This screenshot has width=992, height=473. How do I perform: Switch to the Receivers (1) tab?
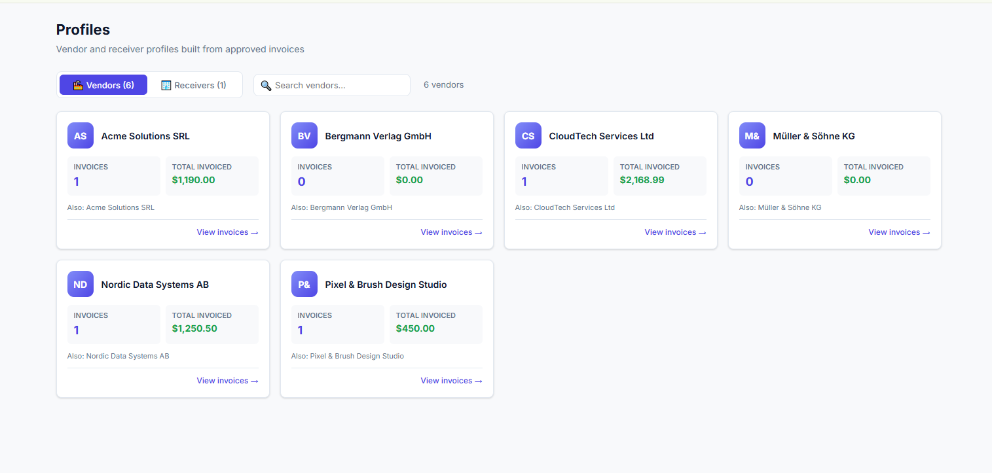[194, 85]
